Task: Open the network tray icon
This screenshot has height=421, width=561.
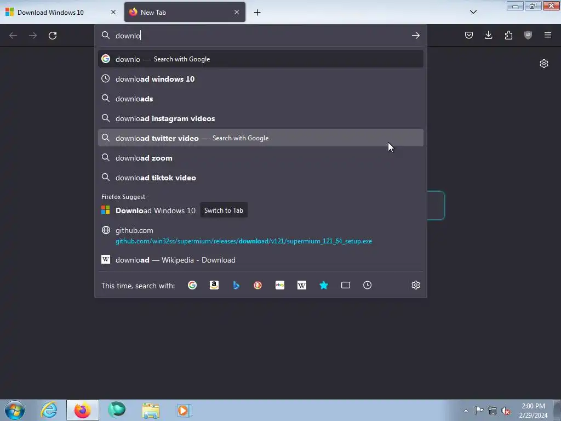Action: (493, 411)
